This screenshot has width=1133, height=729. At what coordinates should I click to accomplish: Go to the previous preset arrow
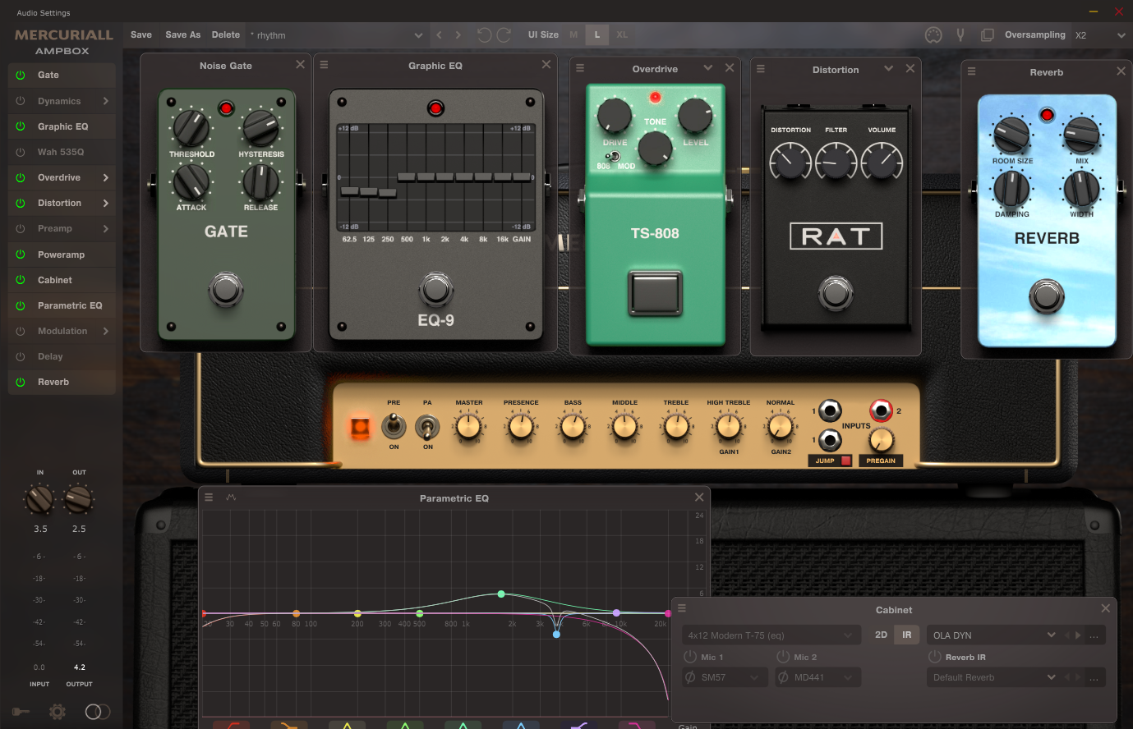click(x=439, y=35)
